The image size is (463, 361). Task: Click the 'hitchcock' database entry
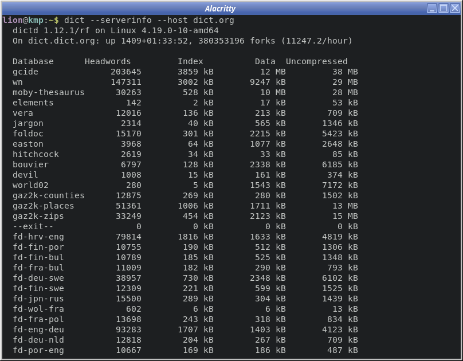[36, 154]
